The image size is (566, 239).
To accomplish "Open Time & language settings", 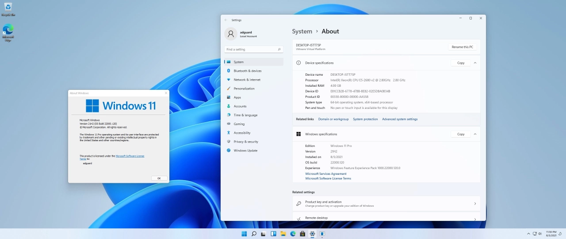I will 254,115.
